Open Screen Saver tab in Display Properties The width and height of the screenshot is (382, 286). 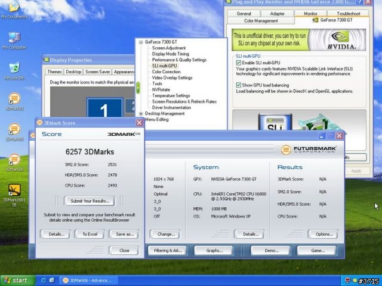pos(97,71)
